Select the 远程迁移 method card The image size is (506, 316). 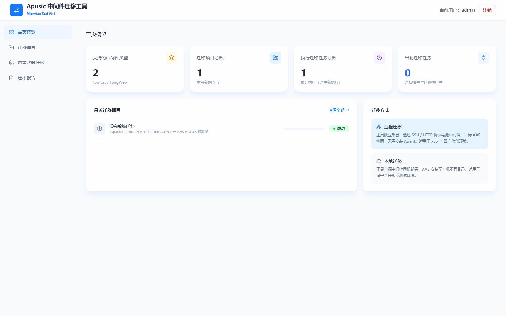[429, 134]
